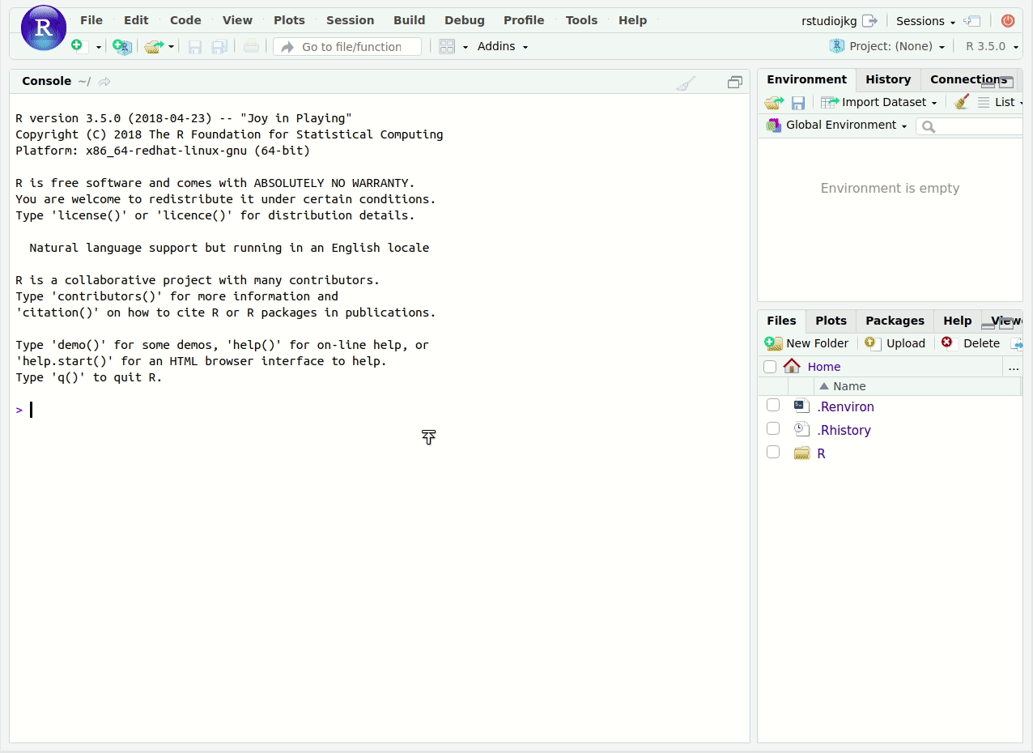Open the Tools menu
The height and width of the screenshot is (753, 1033).
click(581, 20)
